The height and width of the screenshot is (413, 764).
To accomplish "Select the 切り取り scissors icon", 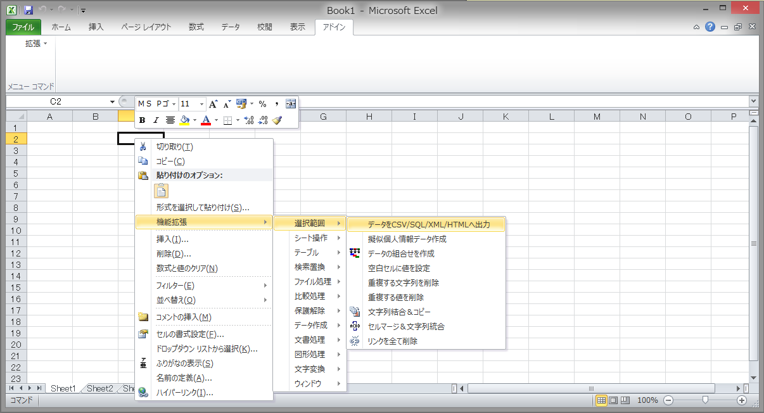I will (143, 146).
